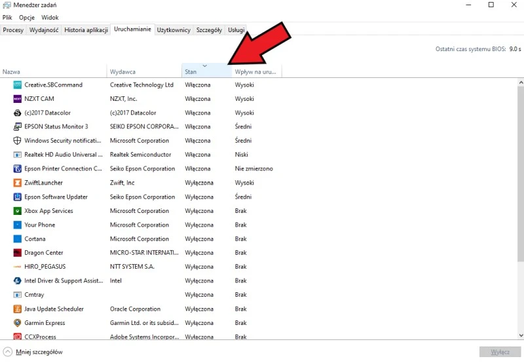Select the Garmin Express icon
Viewport: 524px width, 363px height.
[18, 323]
